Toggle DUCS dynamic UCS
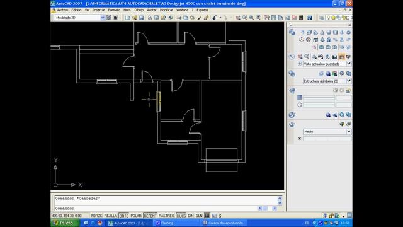 pyautogui.click(x=181, y=216)
